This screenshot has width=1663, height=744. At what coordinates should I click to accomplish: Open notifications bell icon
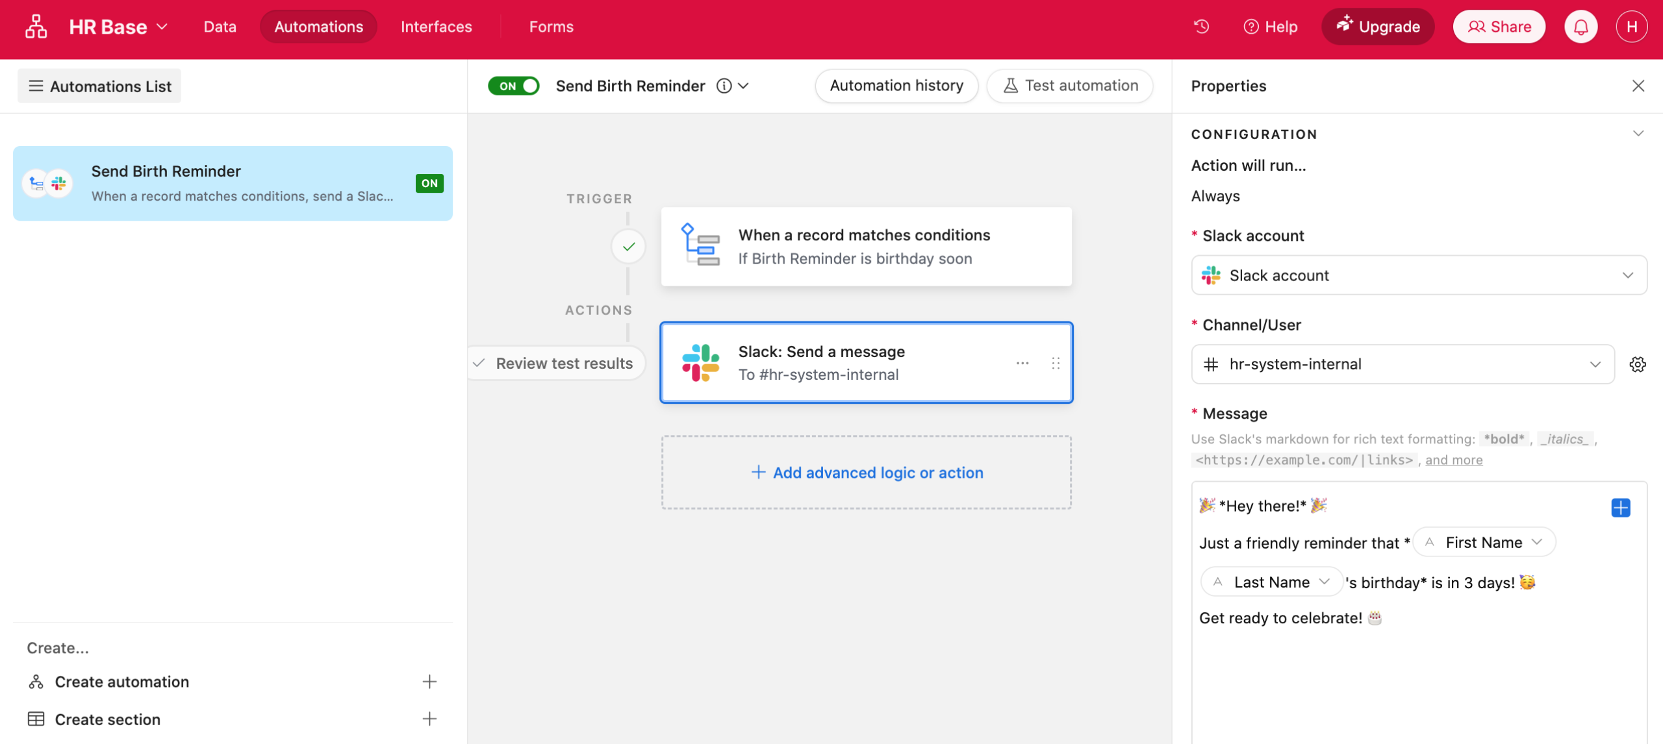click(1580, 27)
